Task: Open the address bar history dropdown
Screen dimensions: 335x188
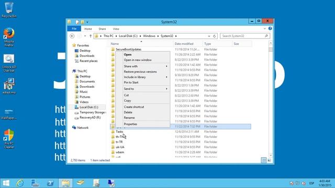Action: pyautogui.click(x=209, y=36)
